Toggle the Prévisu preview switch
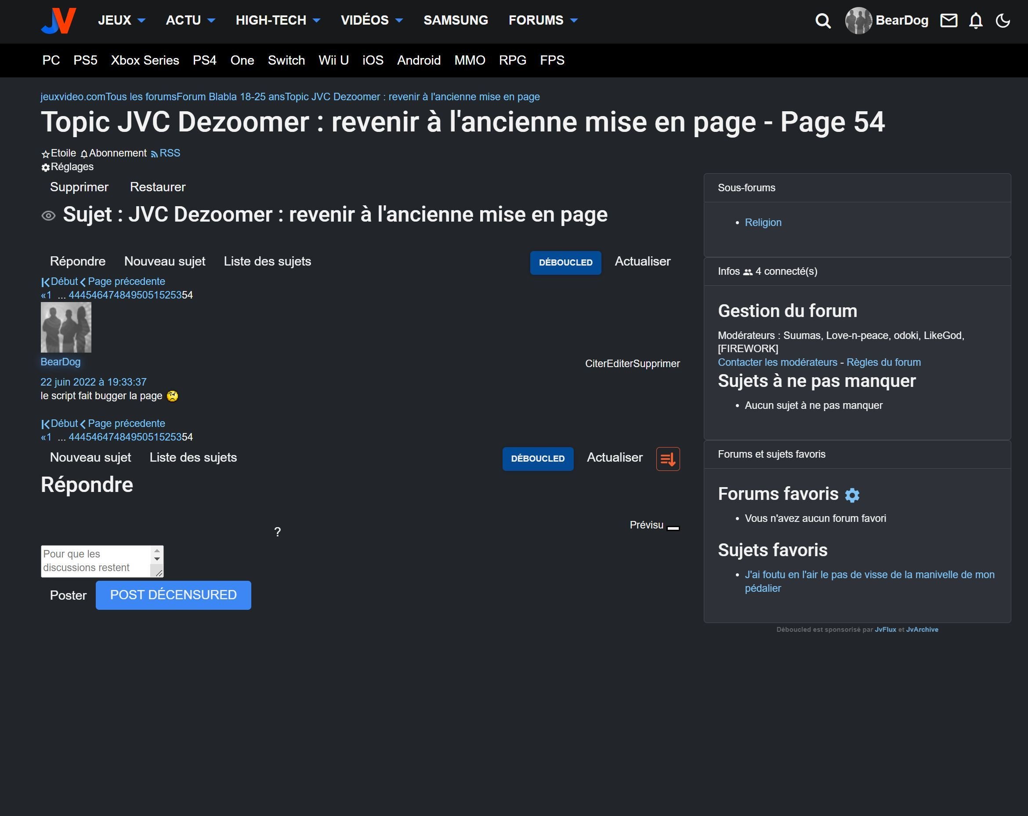Viewport: 1028px width, 816px height. 673,528
